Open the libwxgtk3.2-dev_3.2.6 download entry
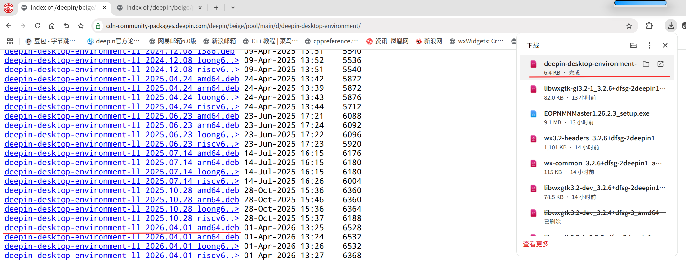Image resolution: width=686 pixels, height=260 pixels. pyautogui.click(x=597, y=192)
